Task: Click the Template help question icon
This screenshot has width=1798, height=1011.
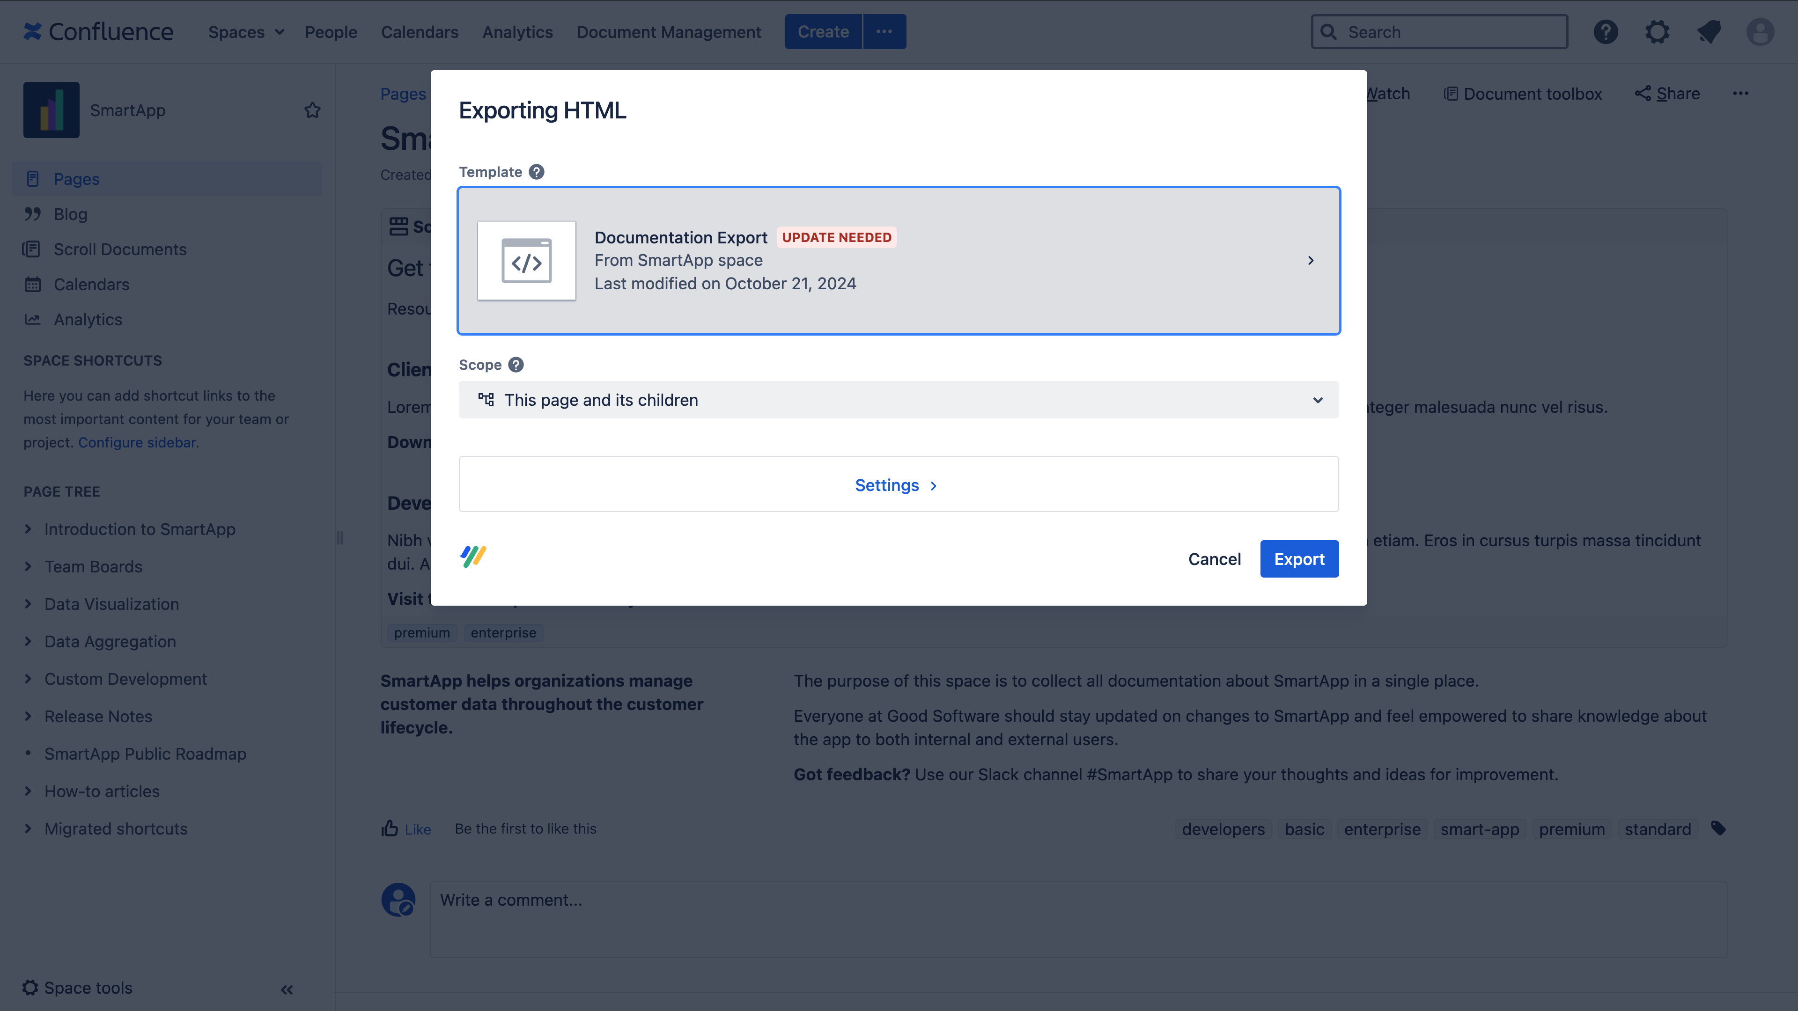Action: click(536, 172)
